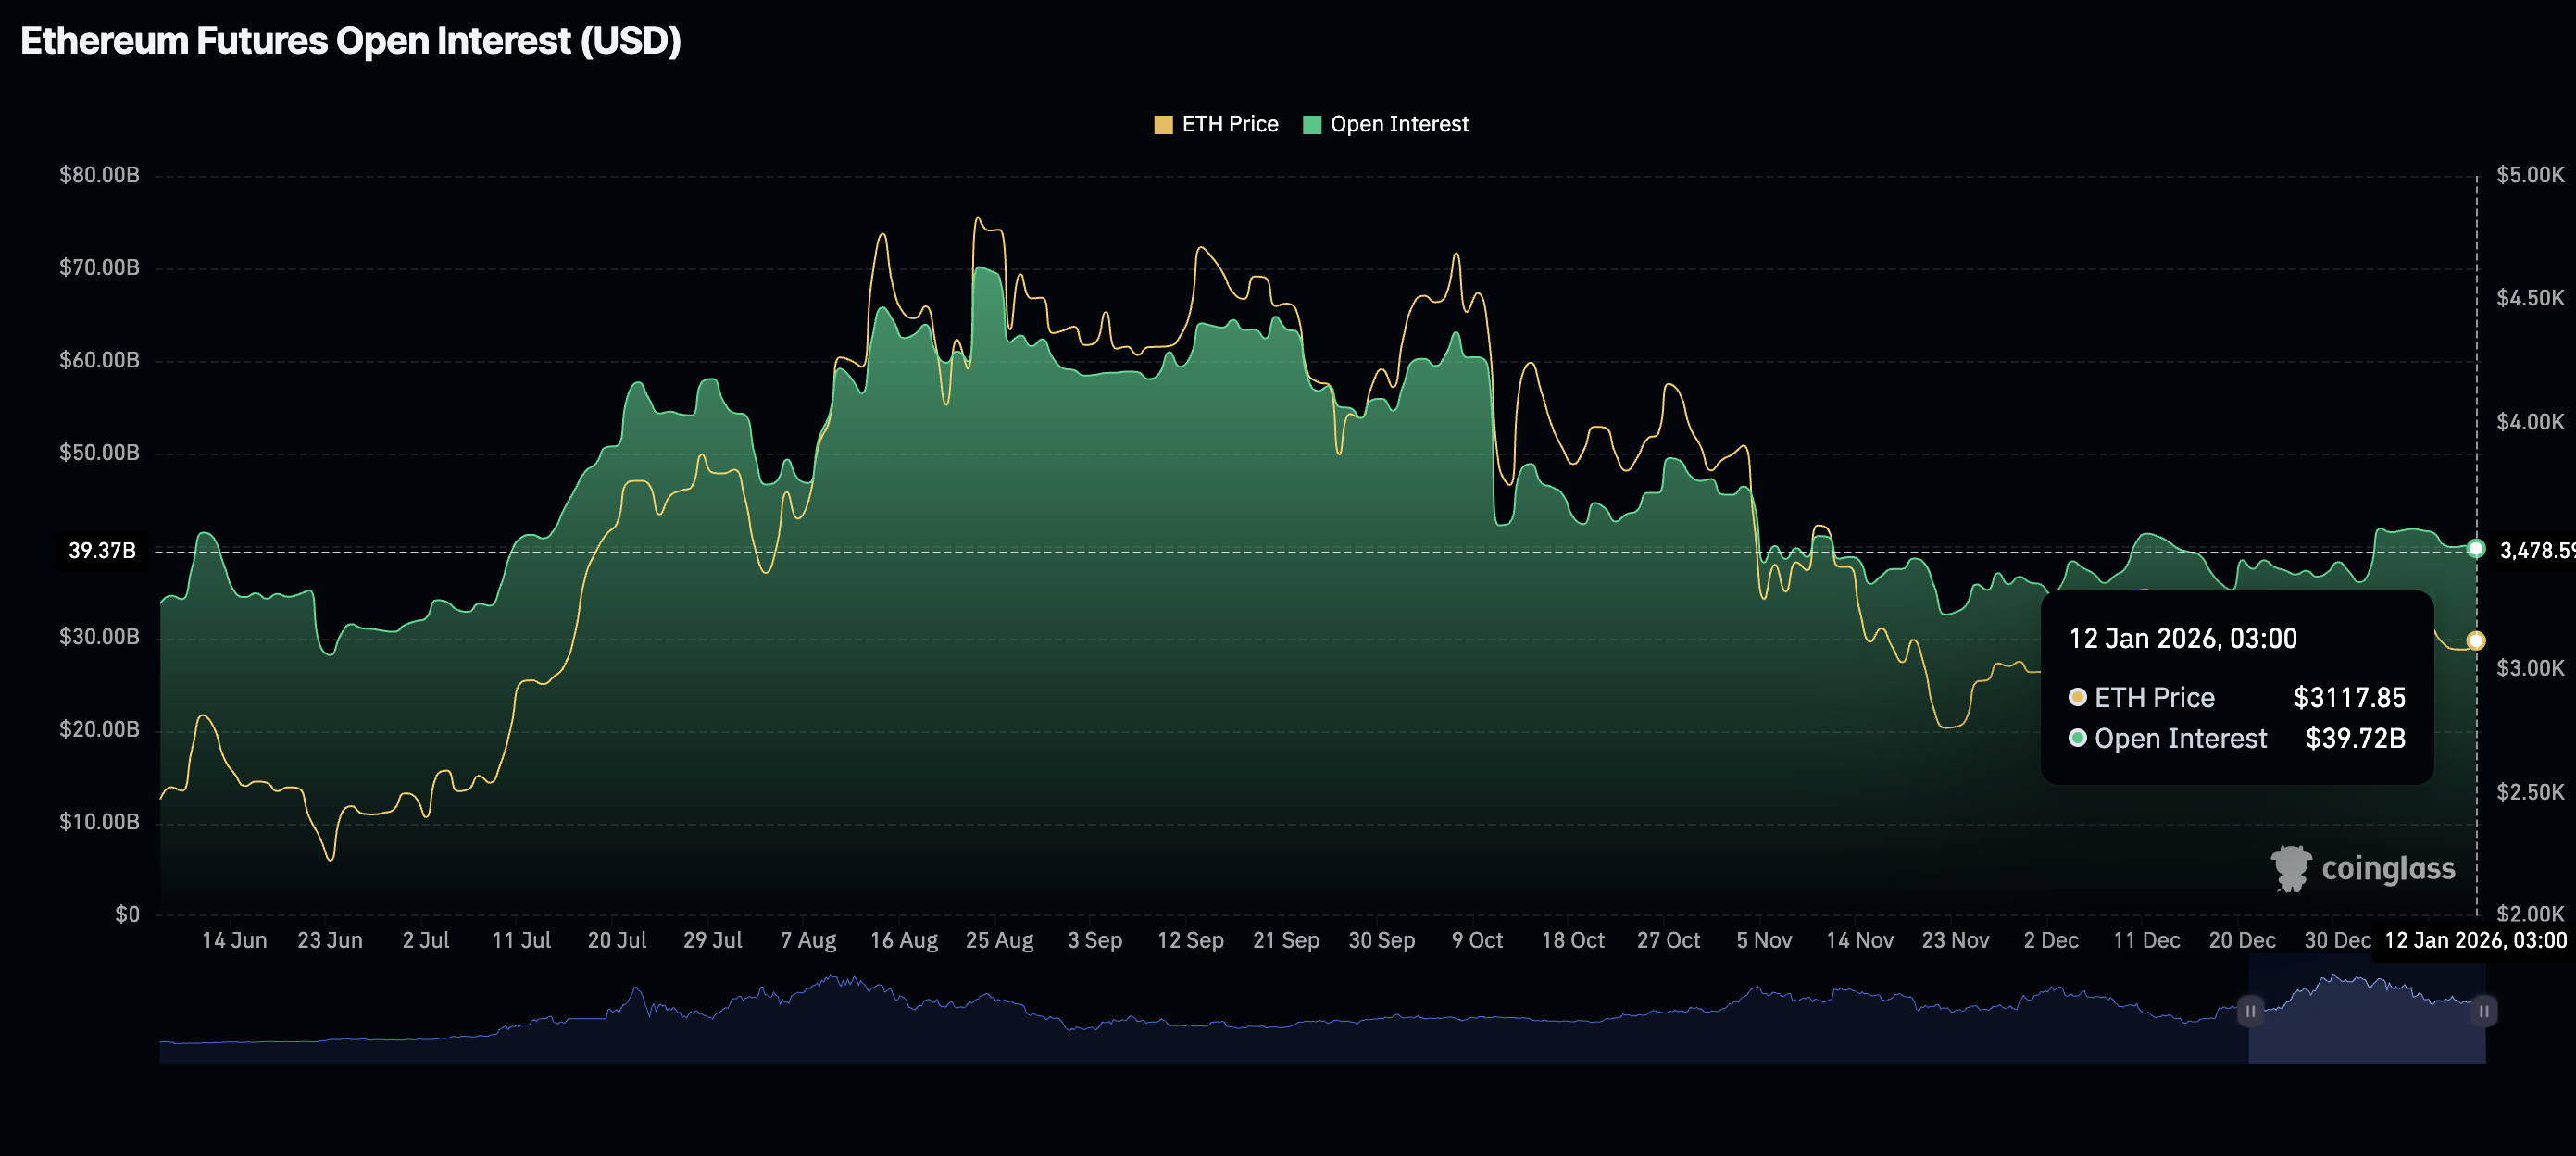
Task: Click the 25 Aug date label
Action: [x=999, y=940]
